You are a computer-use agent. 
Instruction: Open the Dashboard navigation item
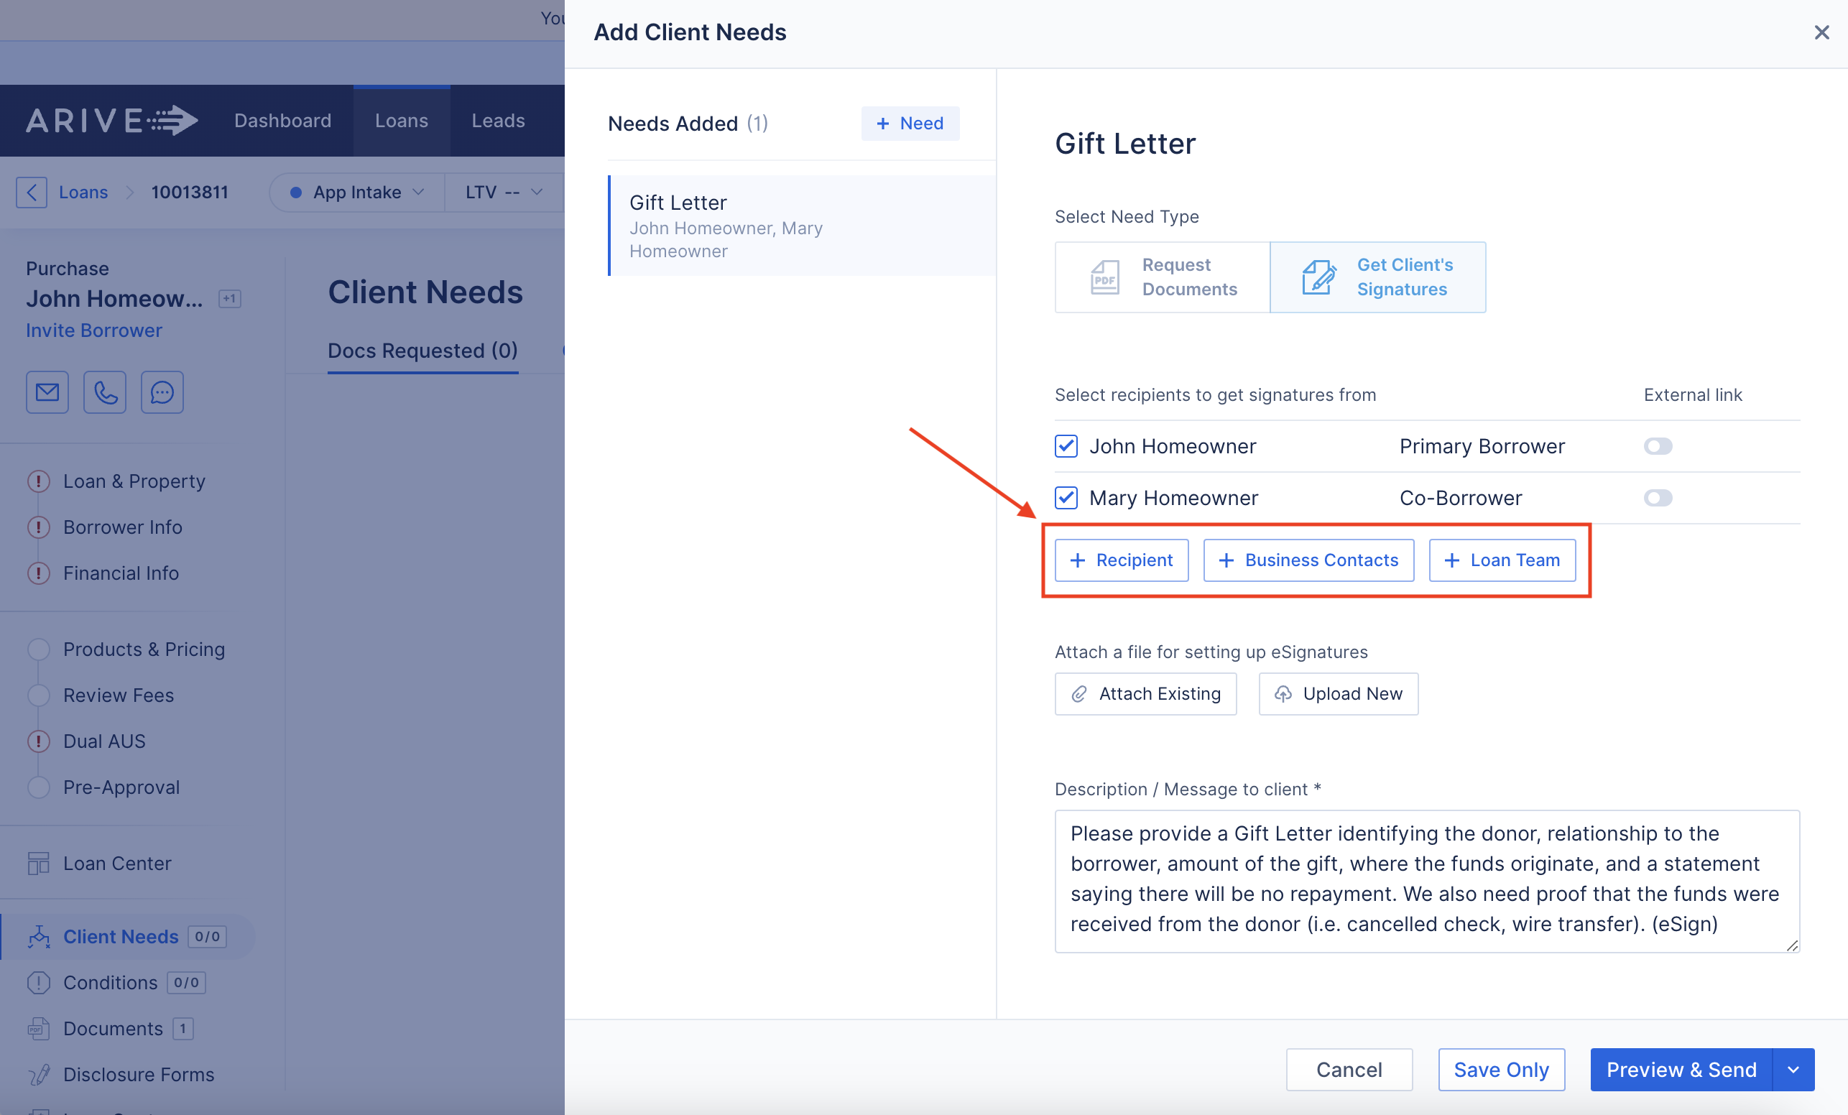282,121
